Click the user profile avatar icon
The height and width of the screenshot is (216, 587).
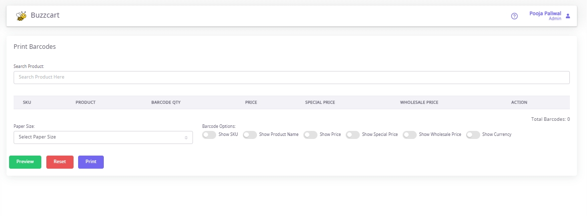568,16
